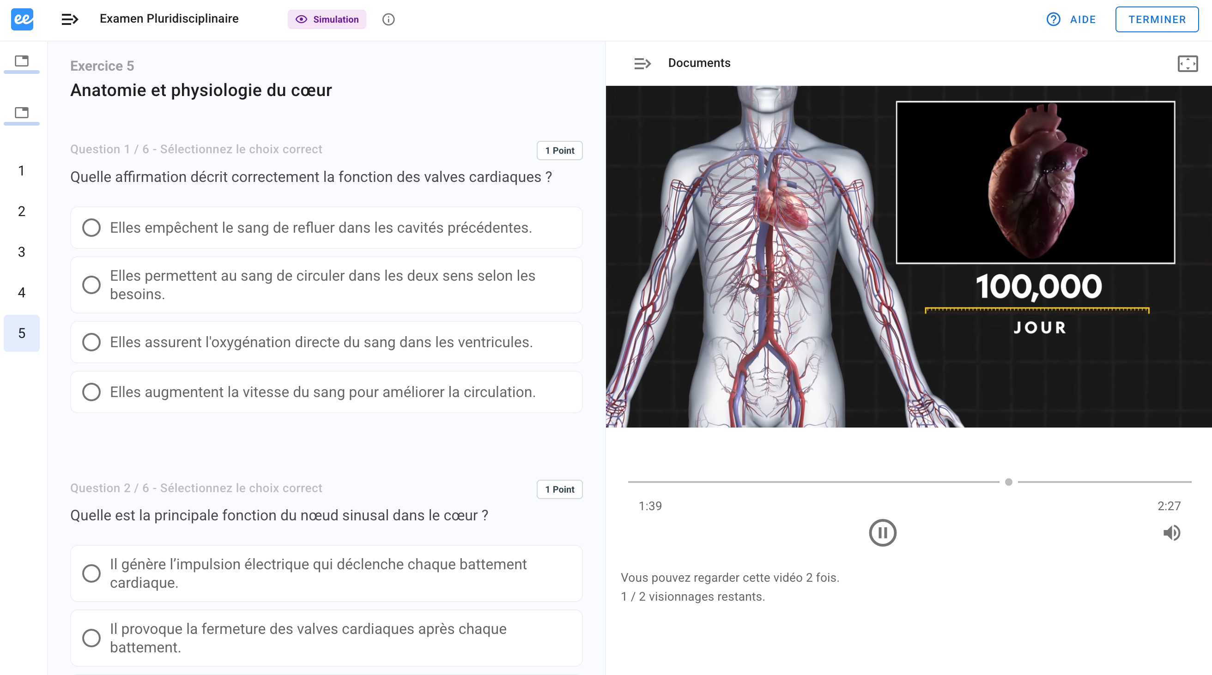Screen dimensions: 1212x675
Task: Click the 'Examen Pluridisciplinaire' title
Action: [x=169, y=19]
